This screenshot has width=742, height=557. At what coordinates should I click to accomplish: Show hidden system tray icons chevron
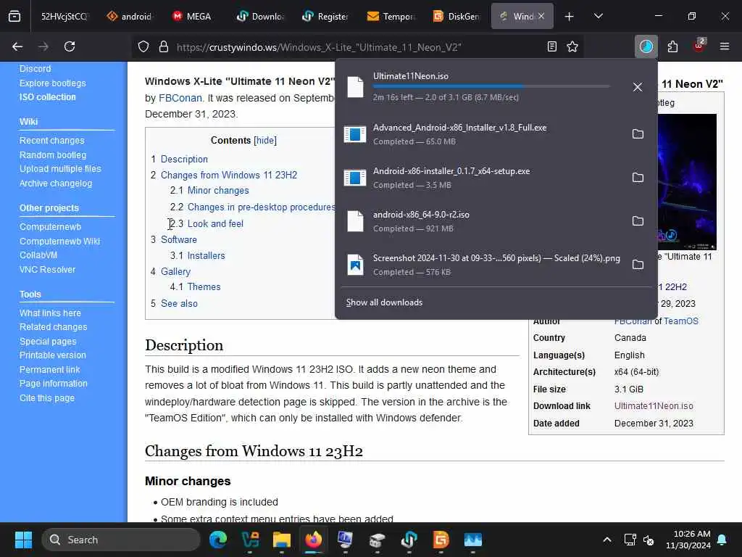pos(606,540)
